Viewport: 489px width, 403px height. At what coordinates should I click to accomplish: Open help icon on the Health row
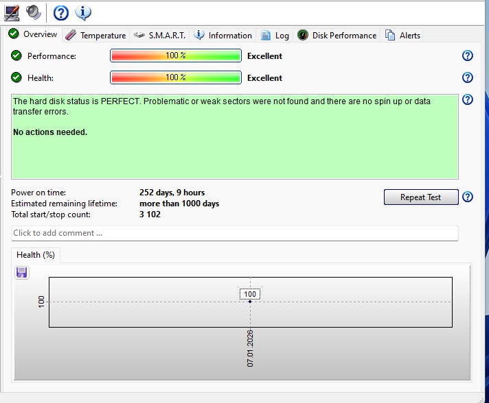(467, 77)
